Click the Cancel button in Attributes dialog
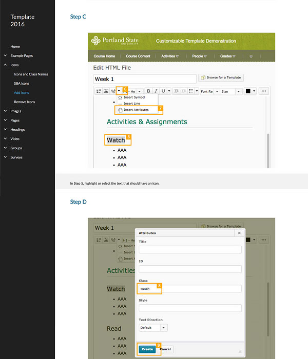308x359 pixels. pos(165,349)
